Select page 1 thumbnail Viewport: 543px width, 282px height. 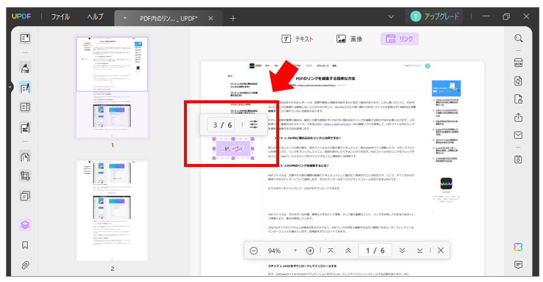click(112, 88)
